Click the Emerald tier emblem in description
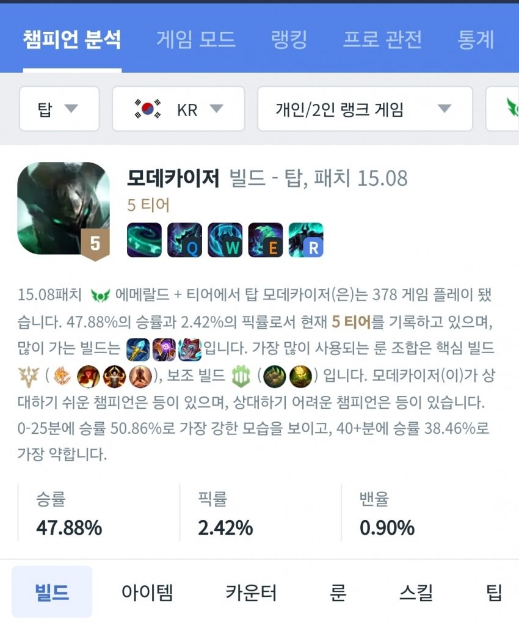Viewport: 519px width, 622px height. 100,296
